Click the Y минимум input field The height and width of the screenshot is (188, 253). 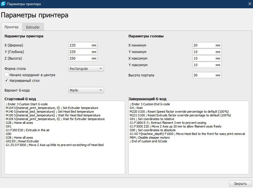(207, 52)
